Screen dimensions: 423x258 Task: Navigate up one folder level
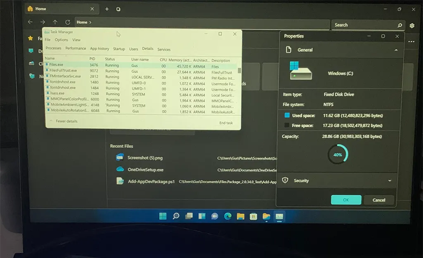(55, 22)
